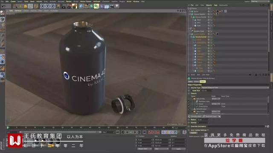This screenshot has height=153, width=273.
Task: Open Render Settings clapperboard icon
Action: (x=75, y=6)
